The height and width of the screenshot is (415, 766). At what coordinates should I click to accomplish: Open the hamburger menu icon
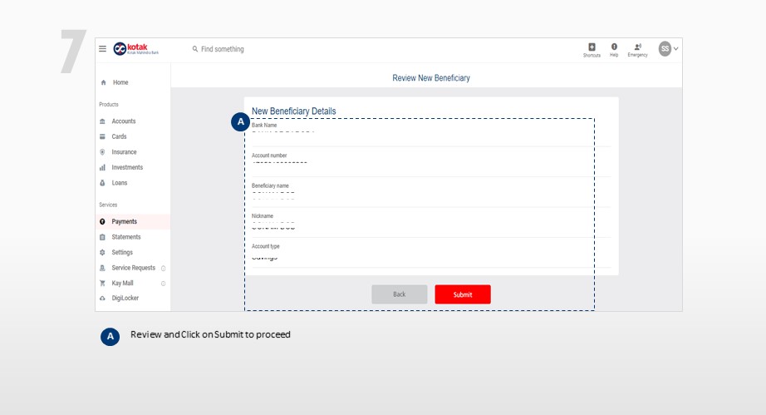103,49
